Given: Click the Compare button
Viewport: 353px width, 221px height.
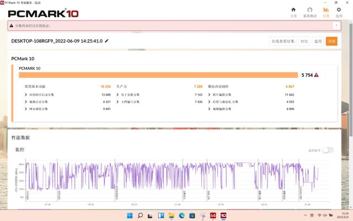Looking at the screenshot, I should click(x=304, y=41).
